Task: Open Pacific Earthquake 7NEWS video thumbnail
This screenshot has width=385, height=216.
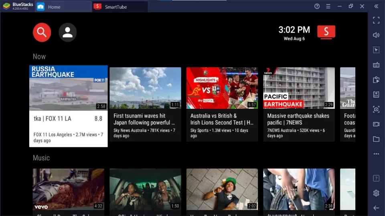Action: pos(299,88)
